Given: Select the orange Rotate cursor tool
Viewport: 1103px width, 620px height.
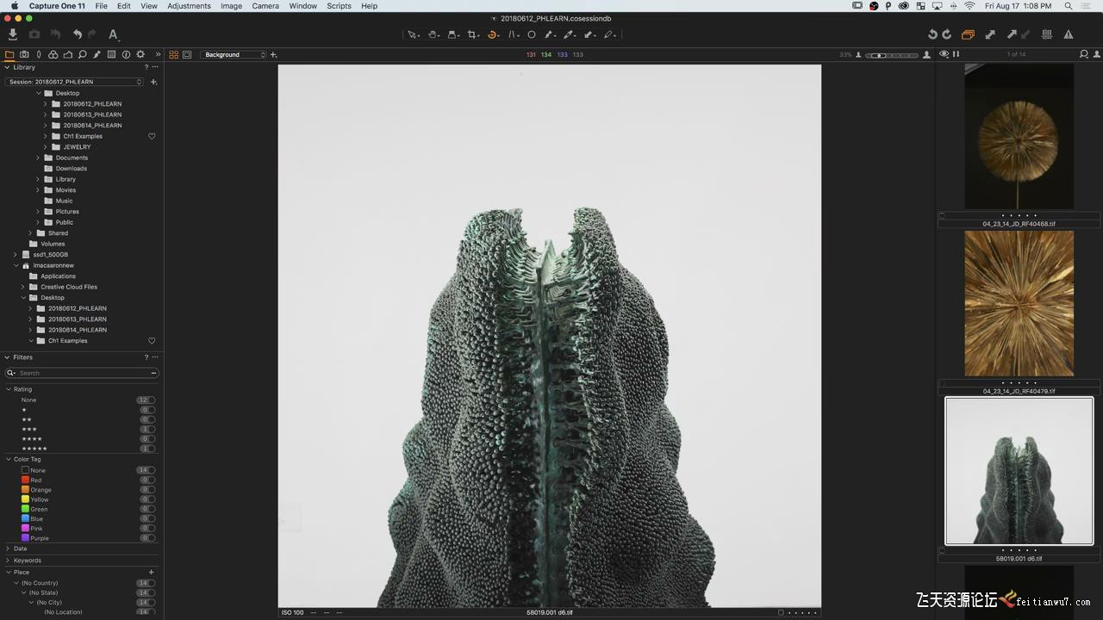Looking at the screenshot, I should (x=493, y=34).
